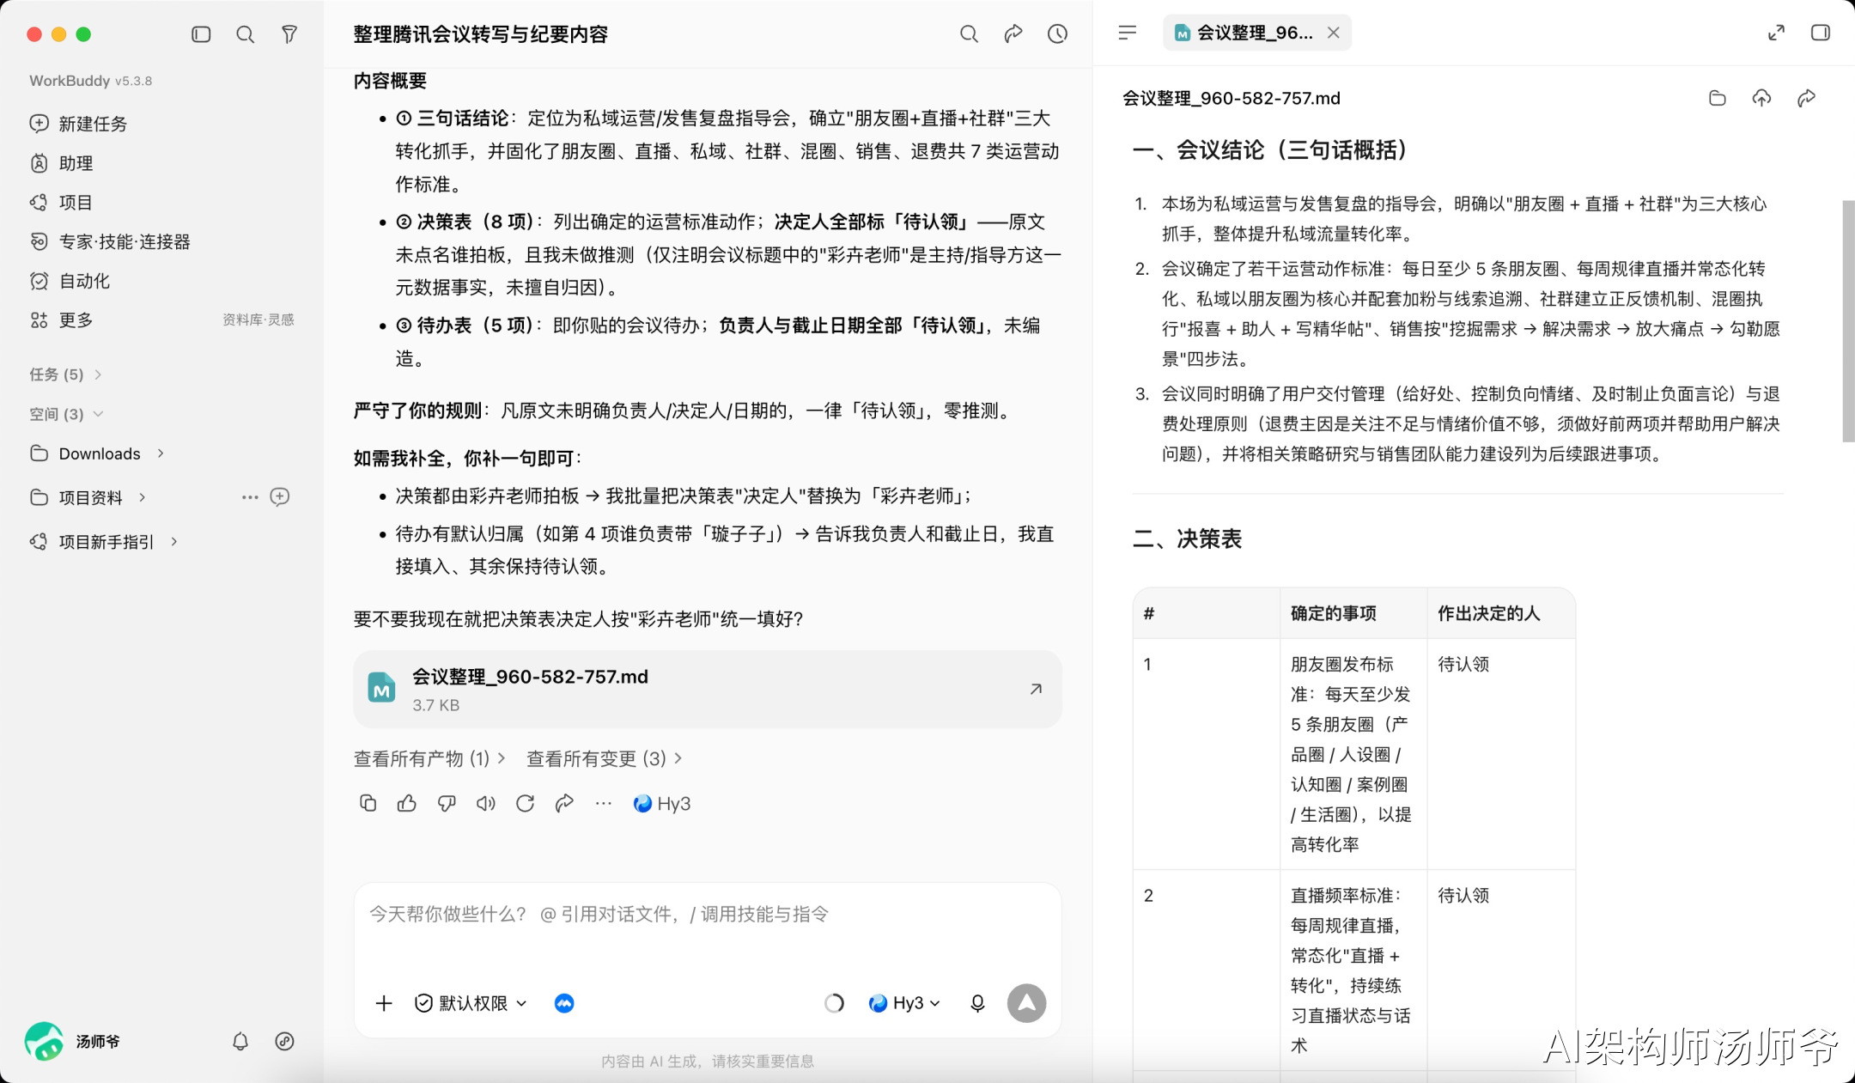Expand 查看所有产物 (1)
The image size is (1855, 1083).
click(x=429, y=758)
